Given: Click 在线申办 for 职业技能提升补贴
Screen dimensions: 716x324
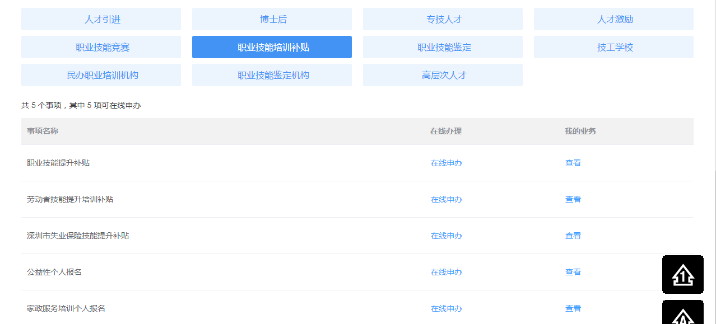Looking at the screenshot, I should (x=446, y=163).
